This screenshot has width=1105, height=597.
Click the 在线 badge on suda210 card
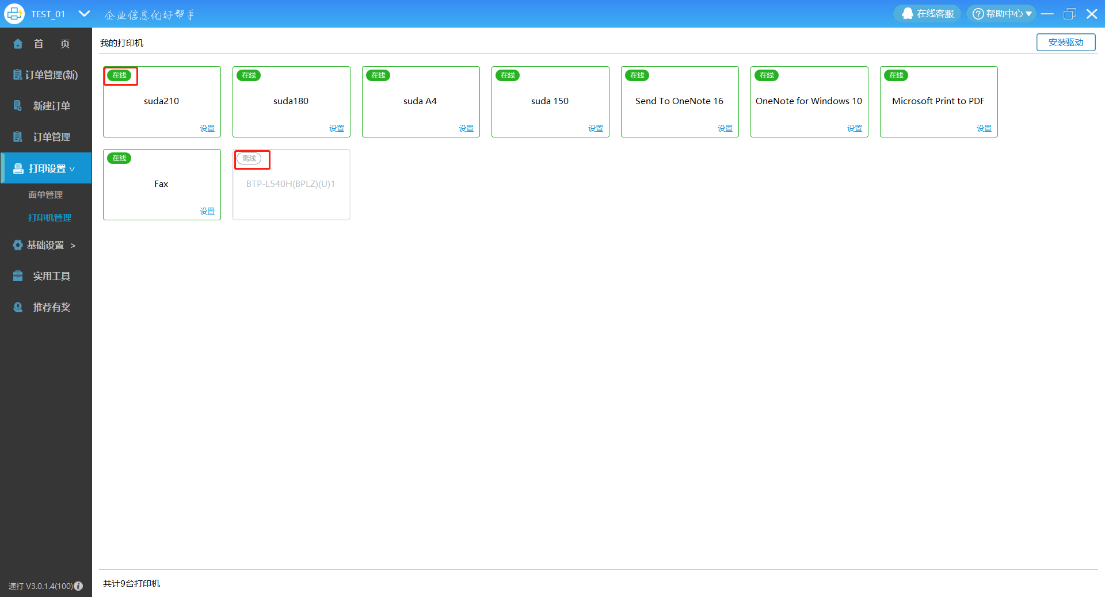pyautogui.click(x=119, y=75)
